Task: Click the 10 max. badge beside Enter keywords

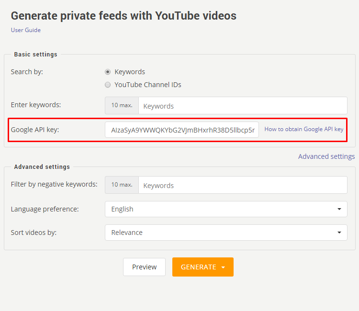Action: (x=122, y=105)
